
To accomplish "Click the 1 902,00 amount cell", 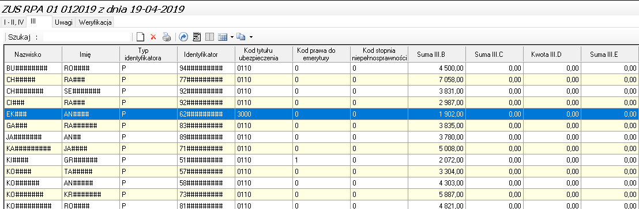I will [437, 114].
